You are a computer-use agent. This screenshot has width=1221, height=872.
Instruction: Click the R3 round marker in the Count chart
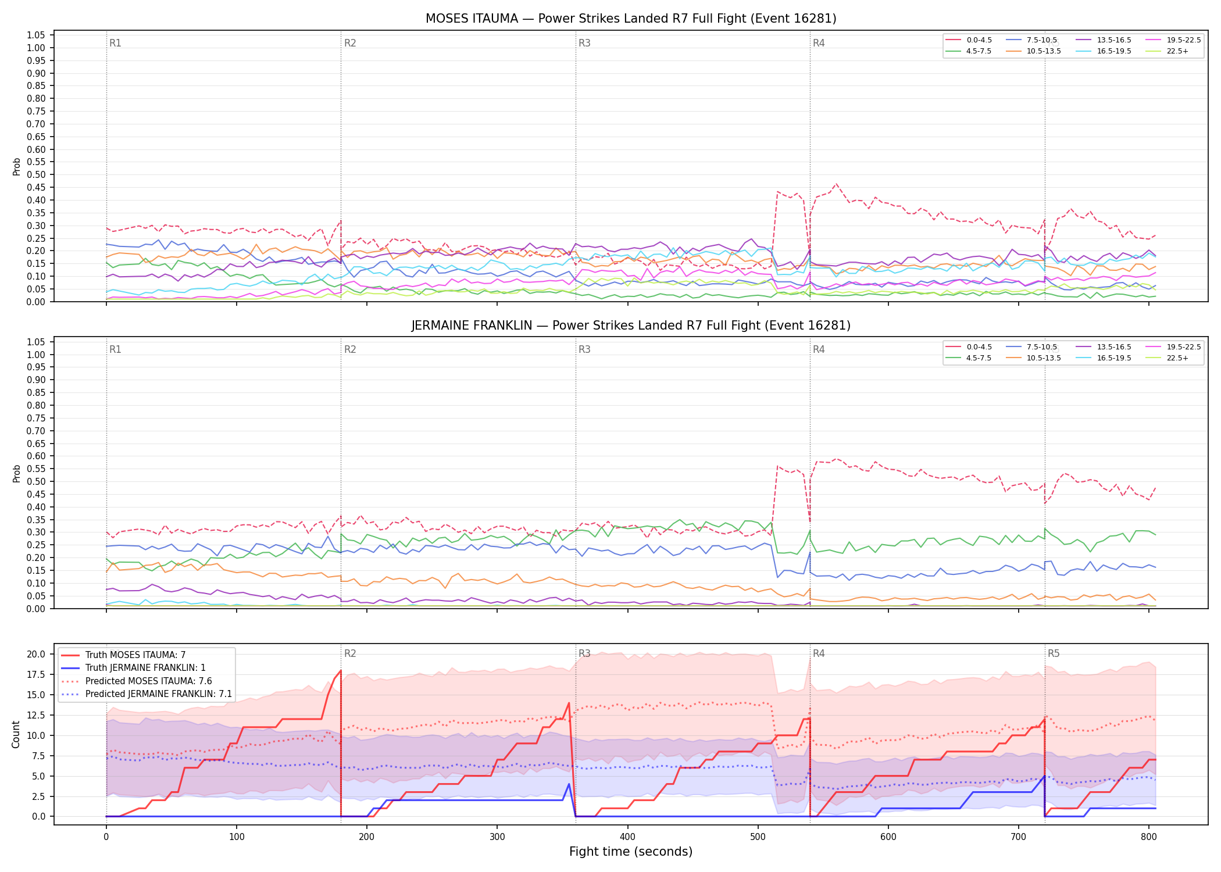tap(584, 654)
